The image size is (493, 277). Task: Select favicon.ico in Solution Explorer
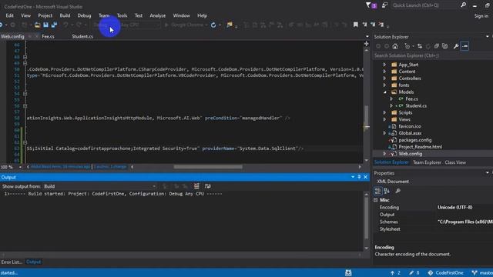(409, 126)
